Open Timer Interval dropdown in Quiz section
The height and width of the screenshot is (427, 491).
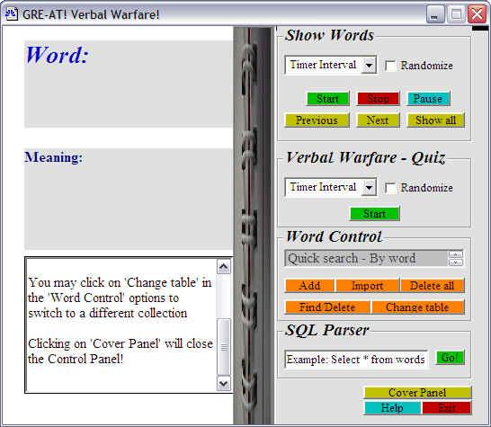pyautogui.click(x=370, y=188)
